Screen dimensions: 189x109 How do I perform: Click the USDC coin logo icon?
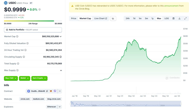click(x=6, y=3)
